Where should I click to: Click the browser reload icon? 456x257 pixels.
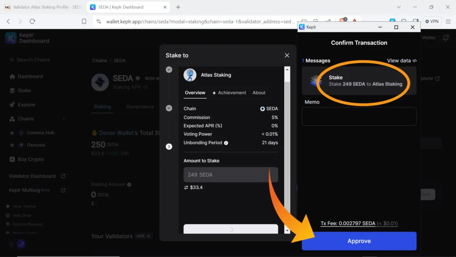click(32, 21)
